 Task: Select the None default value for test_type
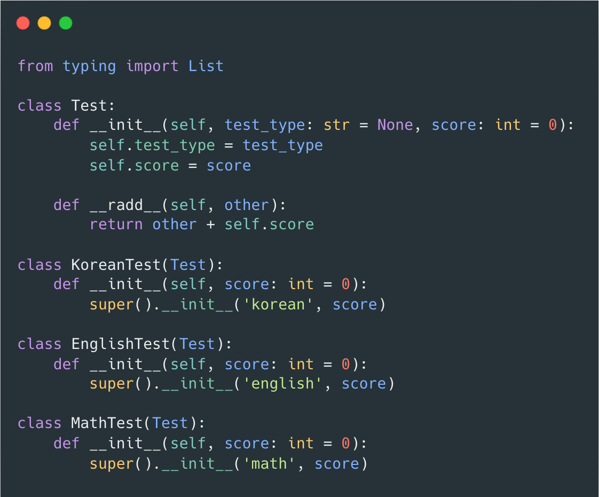coord(395,125)
